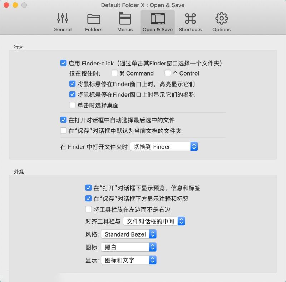Click the 风格: label
The image size is (286, 282).
92,234
